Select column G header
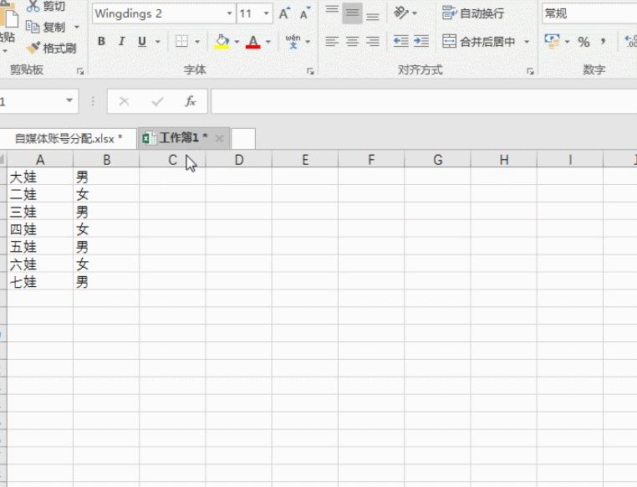The width and height of the screenshot is (637, 487). pos(437,160)
